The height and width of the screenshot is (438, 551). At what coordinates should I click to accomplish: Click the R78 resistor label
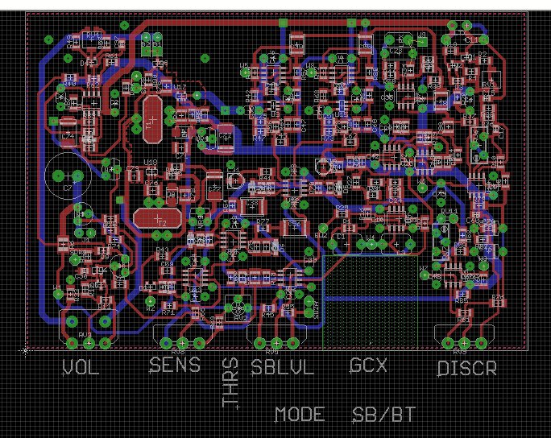327,138
